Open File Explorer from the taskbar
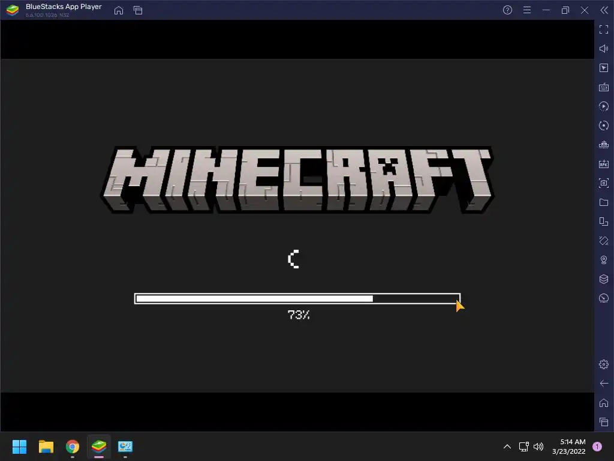The image size is (614, 461). pyautogui.click(x=46, y=447)
